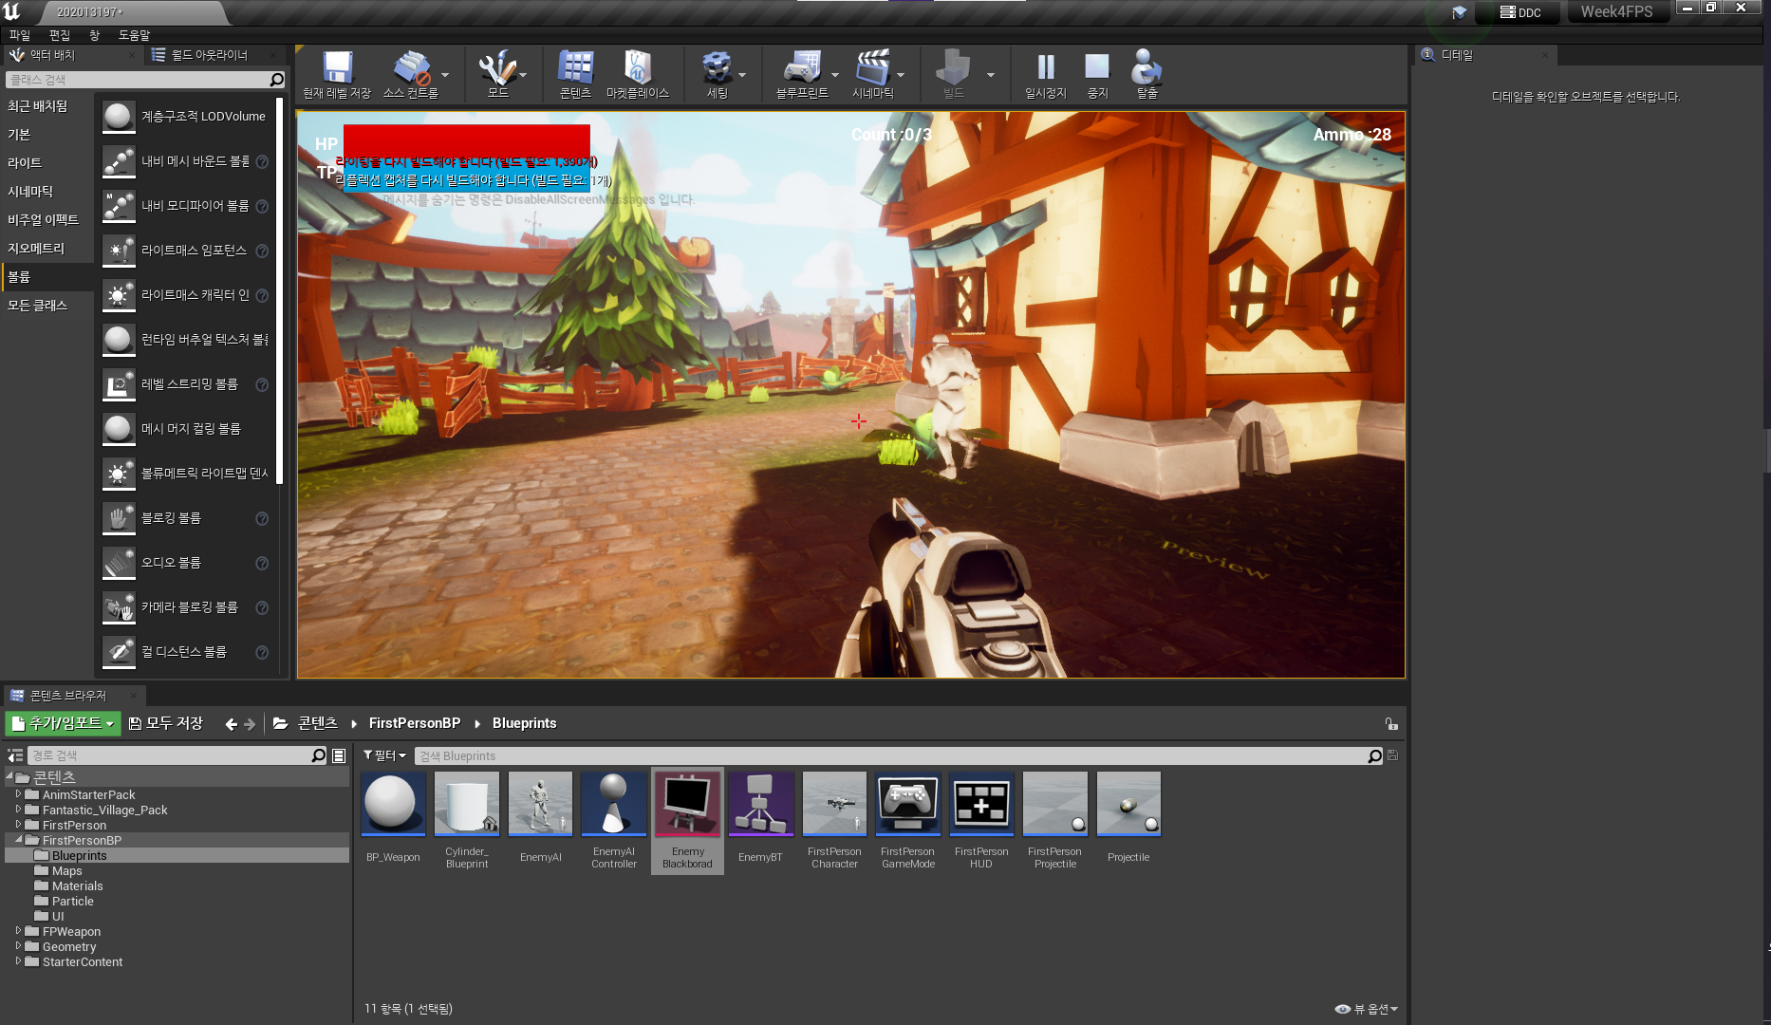
Task: Select Blocking Volume hand icon
Action: pyautogui.click(x=119, y=518)
